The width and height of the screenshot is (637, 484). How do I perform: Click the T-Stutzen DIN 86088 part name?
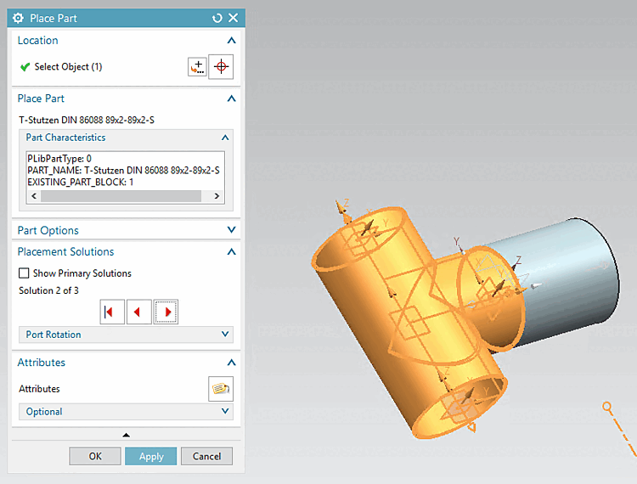coord(87,121)
